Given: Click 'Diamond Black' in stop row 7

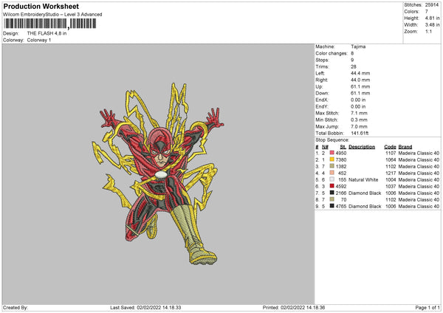Looking at the screenshot, I should (x=365, y=193).
